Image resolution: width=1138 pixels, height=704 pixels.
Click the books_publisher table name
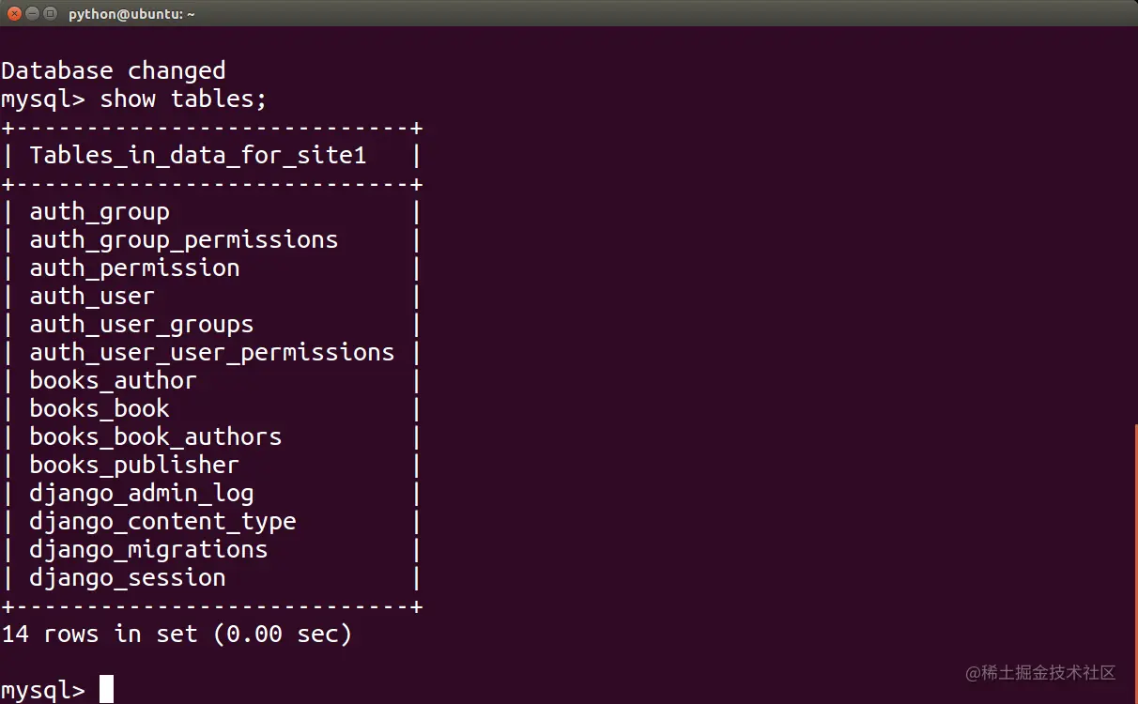[x=134, y=466]
